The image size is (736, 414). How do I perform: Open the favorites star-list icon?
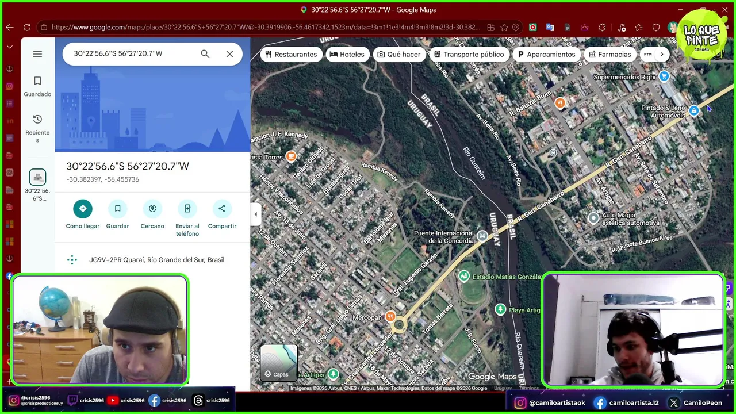[639, 27]
